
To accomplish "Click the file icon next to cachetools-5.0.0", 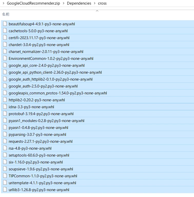I will [5, 30].
